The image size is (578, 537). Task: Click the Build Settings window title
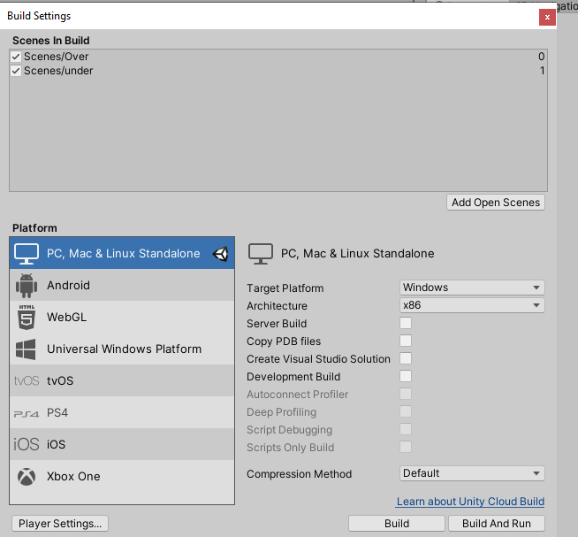[x=39, y=16]
